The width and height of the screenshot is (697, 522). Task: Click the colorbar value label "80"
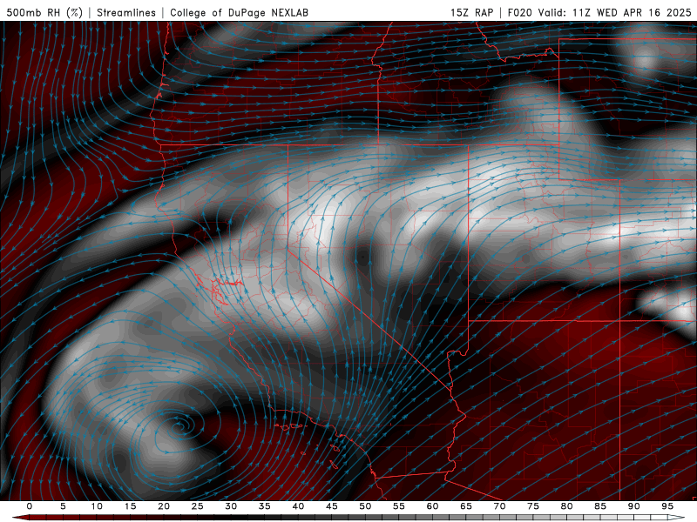pyautogui.click(x=566, y=506)
